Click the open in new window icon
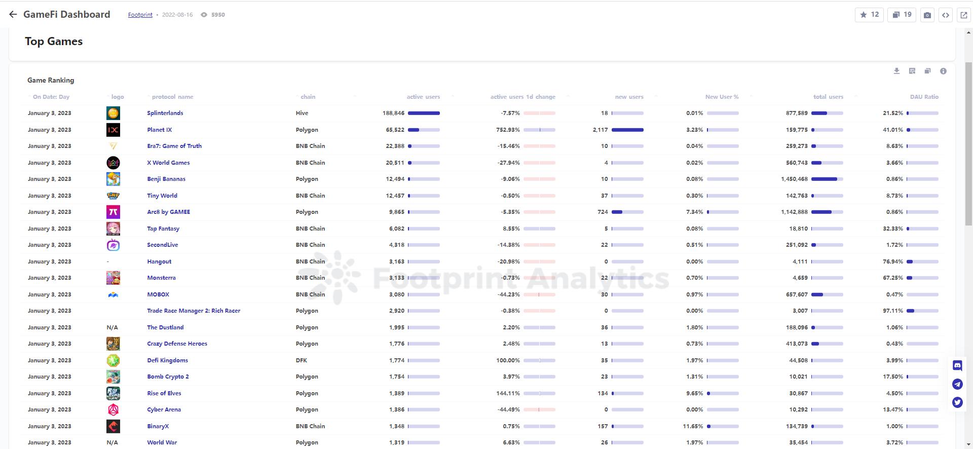 coord(963,15)
